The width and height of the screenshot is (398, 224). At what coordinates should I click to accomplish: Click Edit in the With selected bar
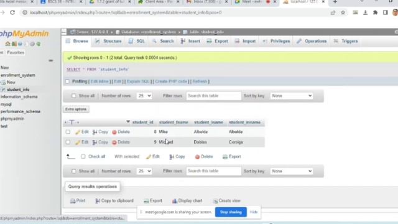pyautogui.click(x=153, y=156)
